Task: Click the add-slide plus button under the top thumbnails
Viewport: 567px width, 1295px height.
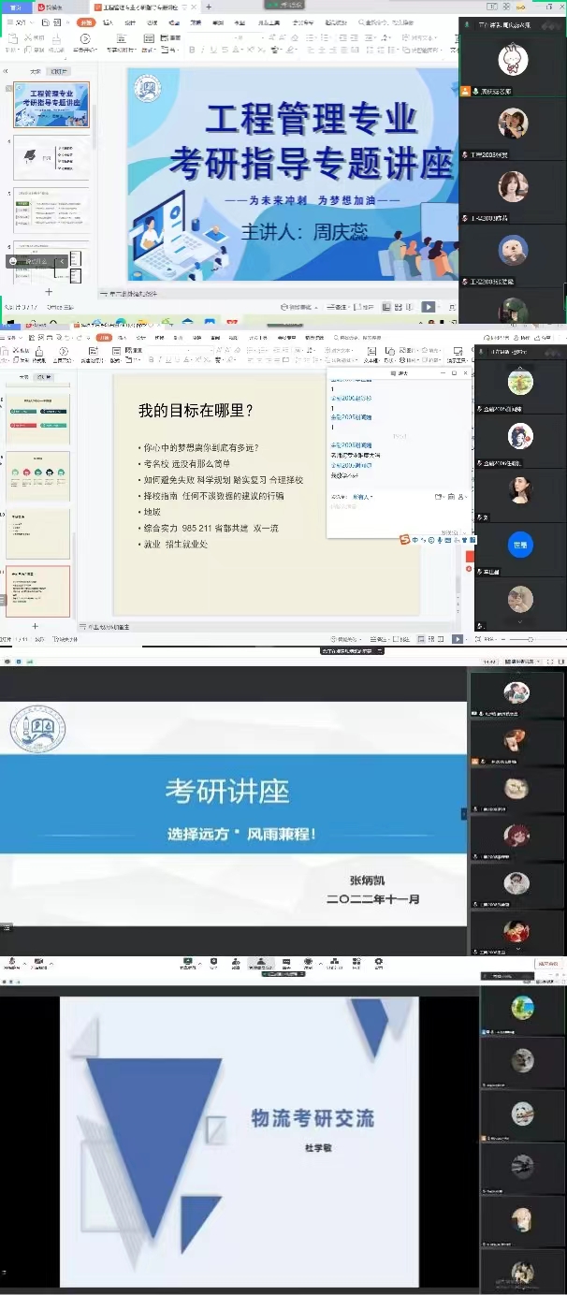Action: [49, 292]
